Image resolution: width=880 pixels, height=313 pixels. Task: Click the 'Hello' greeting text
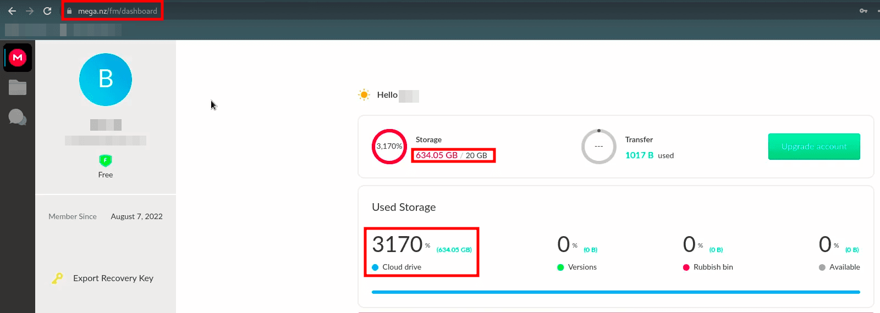tap(387, 95)
